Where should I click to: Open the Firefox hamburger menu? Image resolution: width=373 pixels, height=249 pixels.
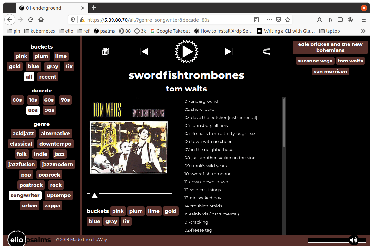[363, 20]
